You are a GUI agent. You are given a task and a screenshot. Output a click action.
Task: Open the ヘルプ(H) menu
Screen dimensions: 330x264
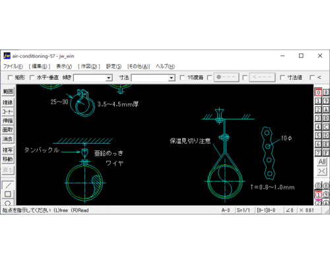pos(165,66)
